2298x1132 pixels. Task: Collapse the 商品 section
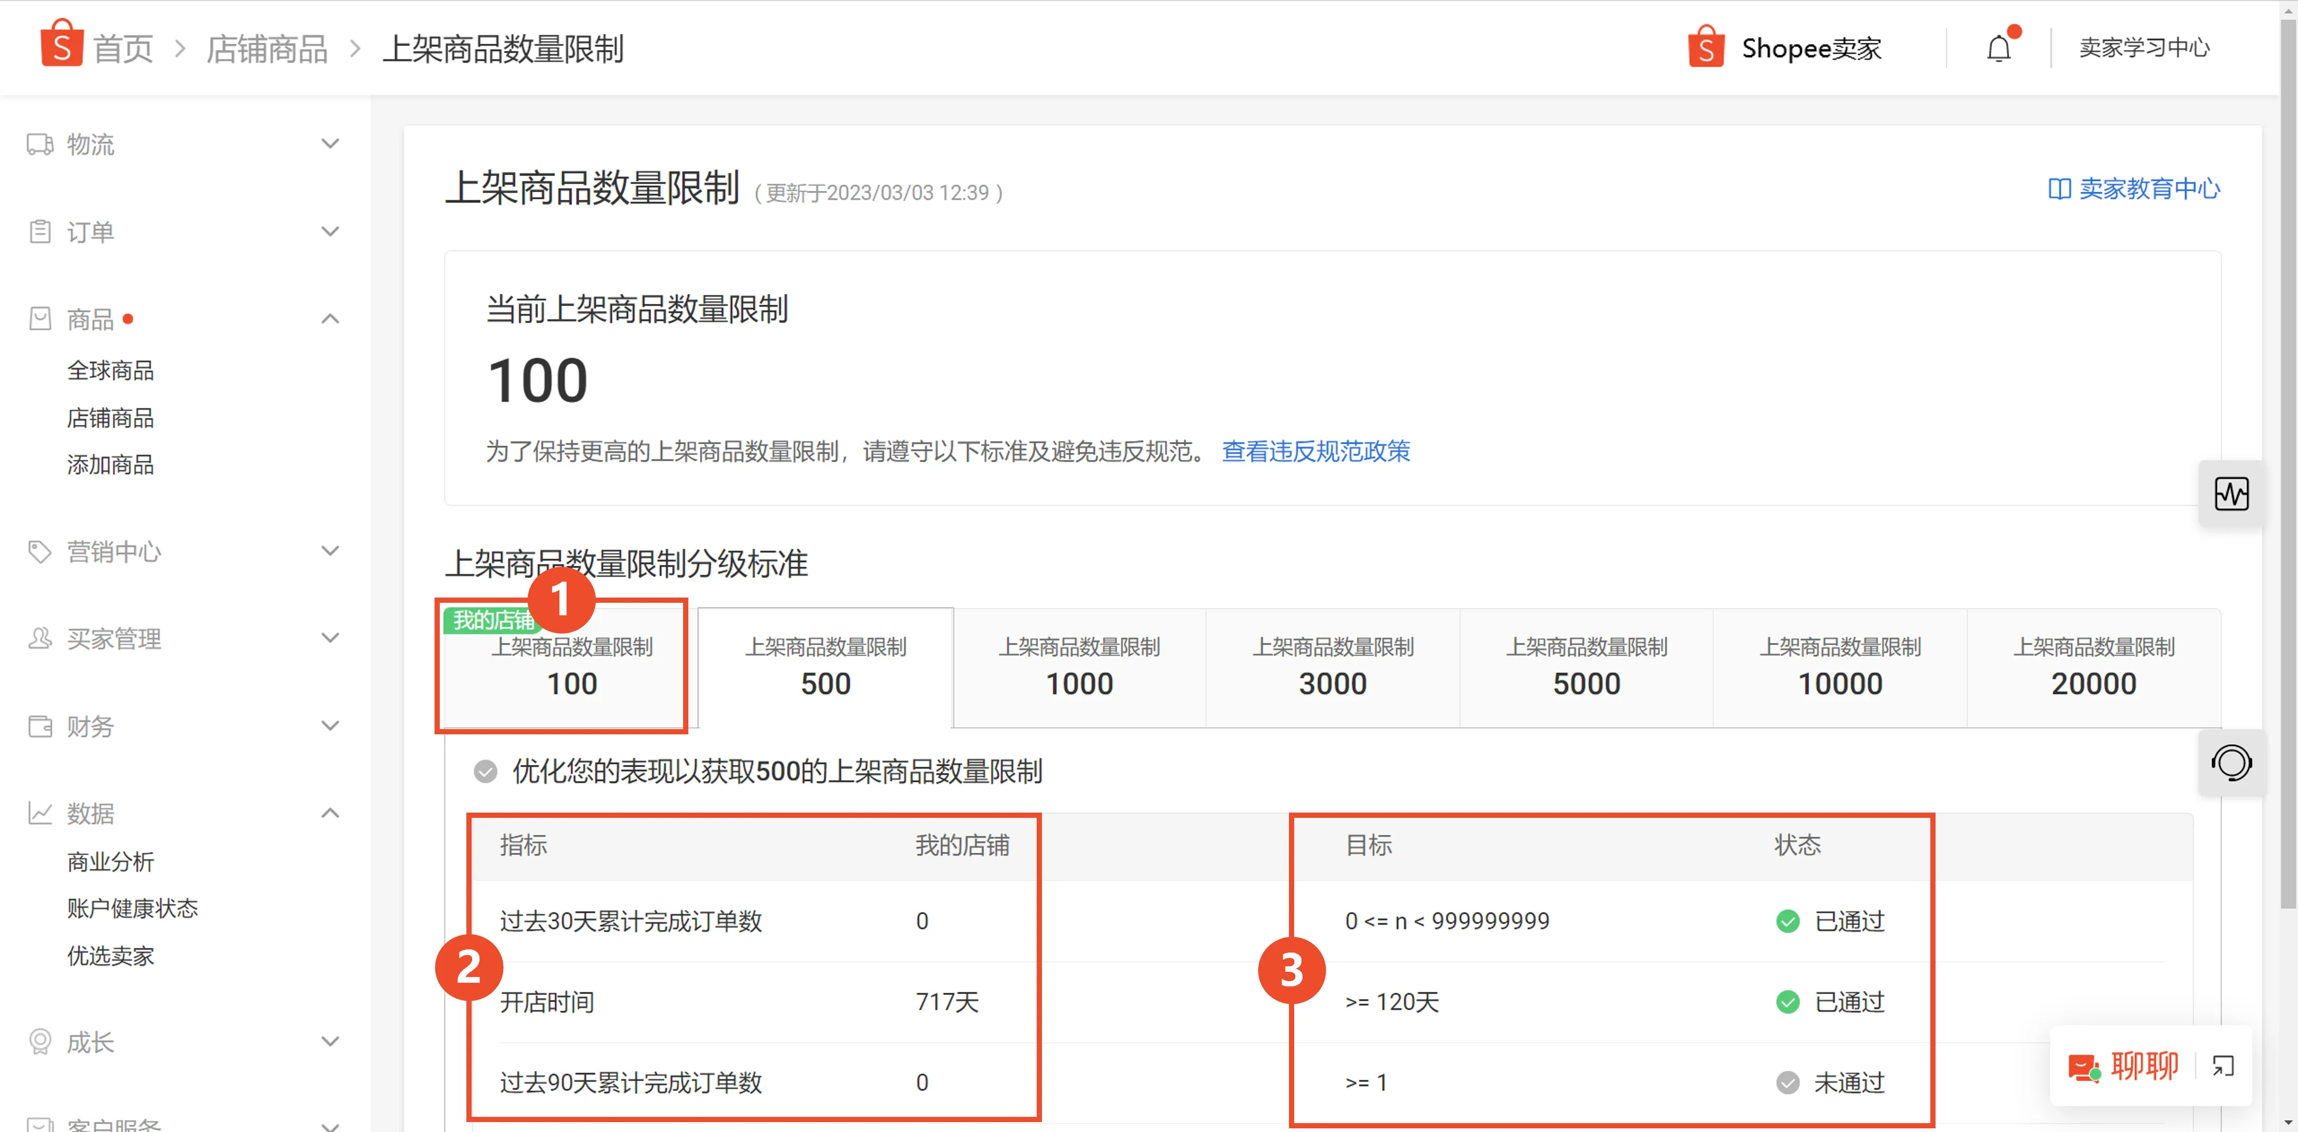(x=330, y=317)
